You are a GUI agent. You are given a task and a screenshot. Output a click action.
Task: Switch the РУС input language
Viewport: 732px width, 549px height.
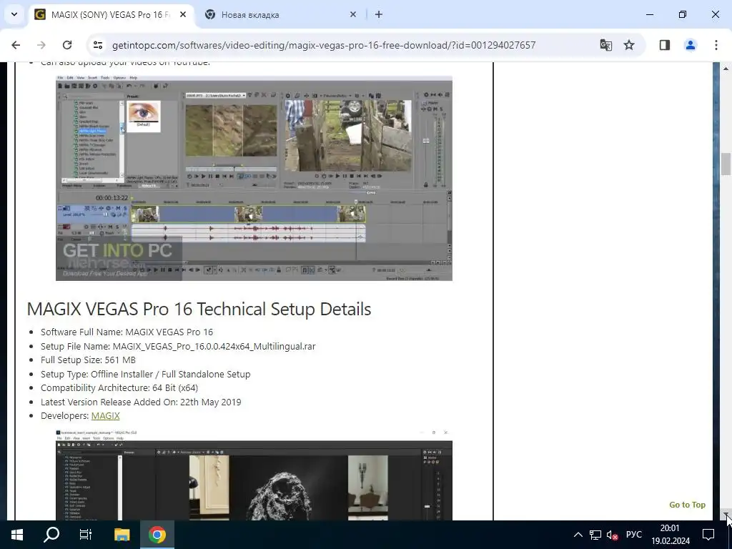[634, 535]
